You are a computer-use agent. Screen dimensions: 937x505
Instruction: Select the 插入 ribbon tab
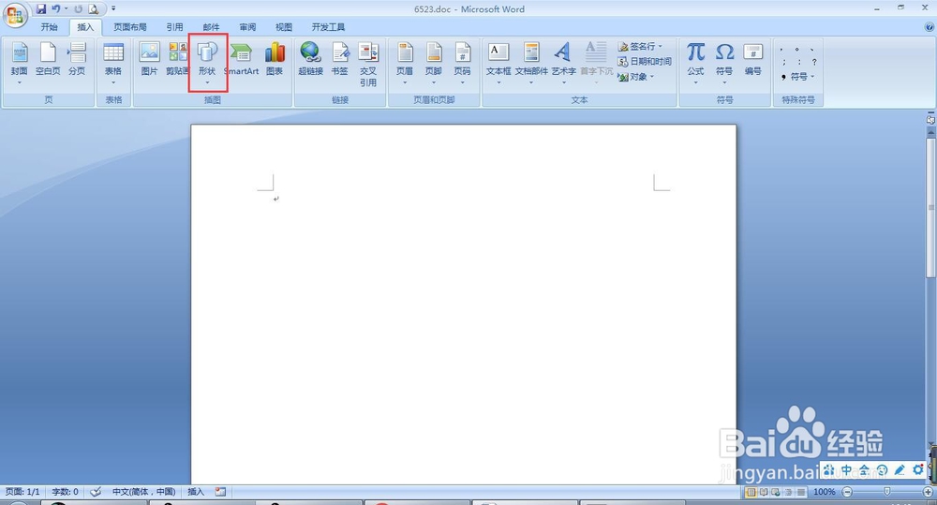(x=85, y=27)
